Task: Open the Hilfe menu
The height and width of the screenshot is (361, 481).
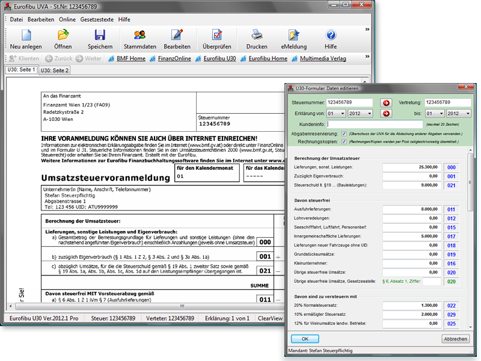Action: click(x=124, y=19)
